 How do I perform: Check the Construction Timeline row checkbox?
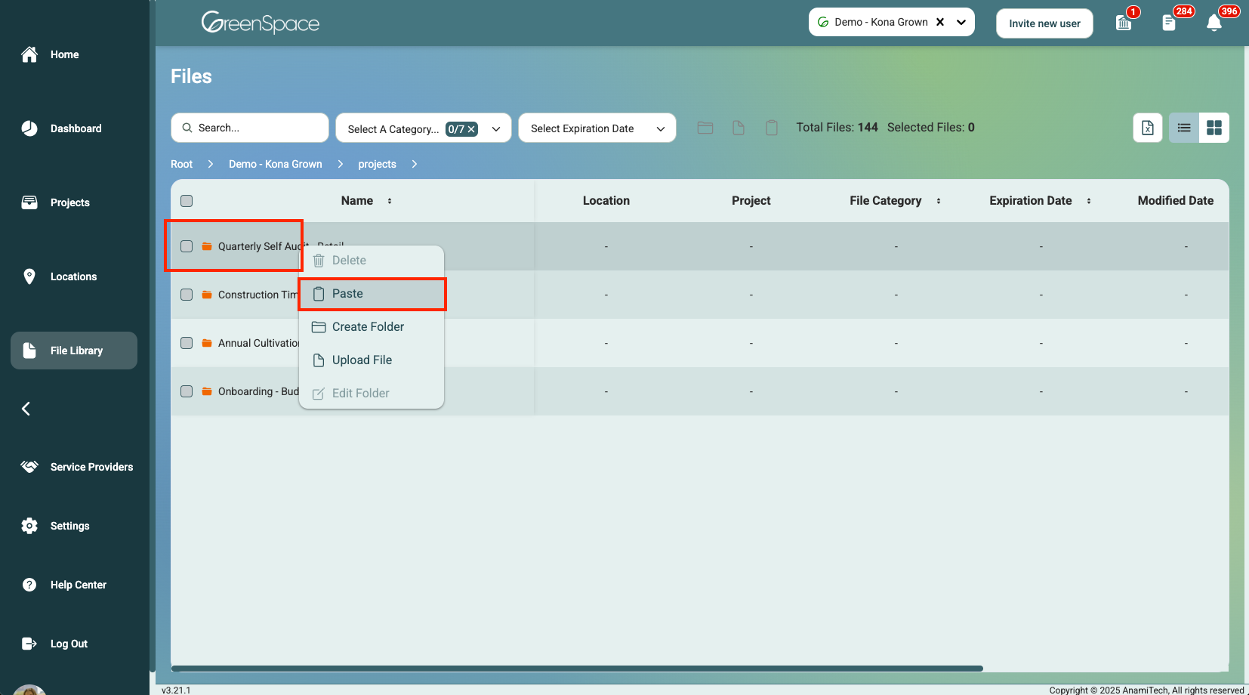(x=187, y=295)
